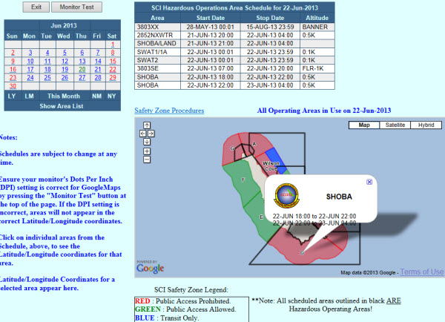Pan the map left with the arrow icon
Screen dimensions: 445x322
[142, 134]
